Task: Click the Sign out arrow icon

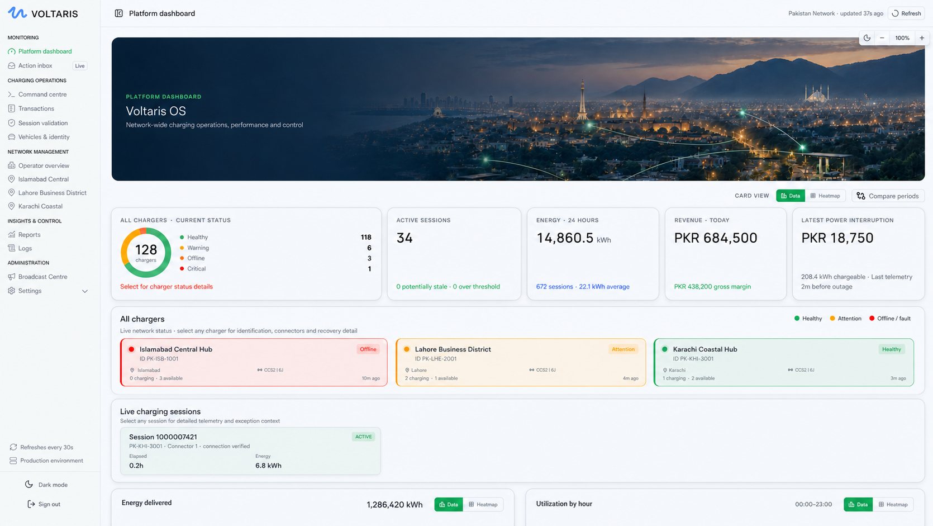Action: pos(31,504)
